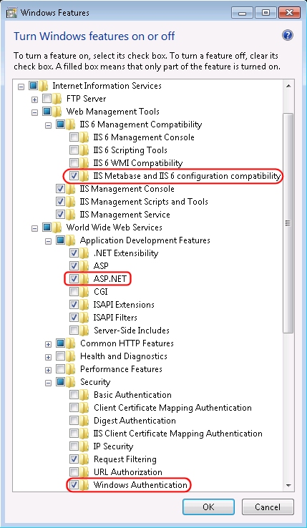Click the Windows Authentication folder icon
This screenshot has height=528, width=307.
(x=84, y=485)
